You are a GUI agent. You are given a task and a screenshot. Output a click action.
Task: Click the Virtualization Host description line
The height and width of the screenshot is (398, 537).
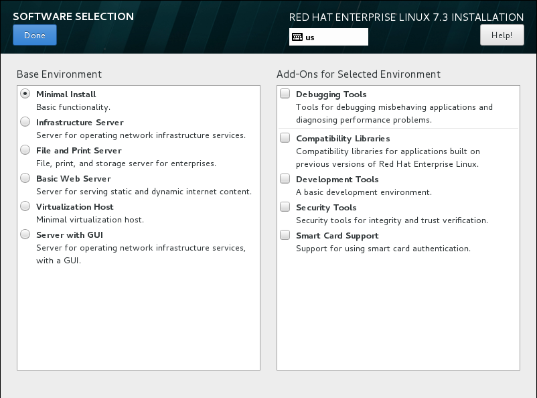[90, 220]
